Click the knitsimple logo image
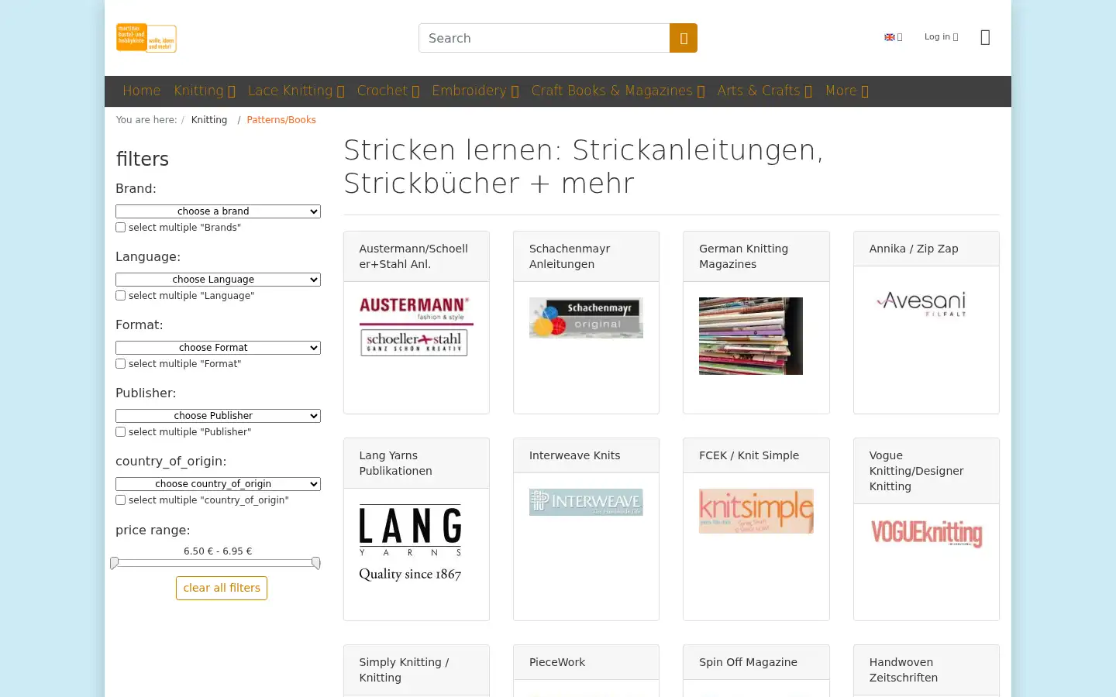This screenshot has height=697, width=1116. pos(756,511)
